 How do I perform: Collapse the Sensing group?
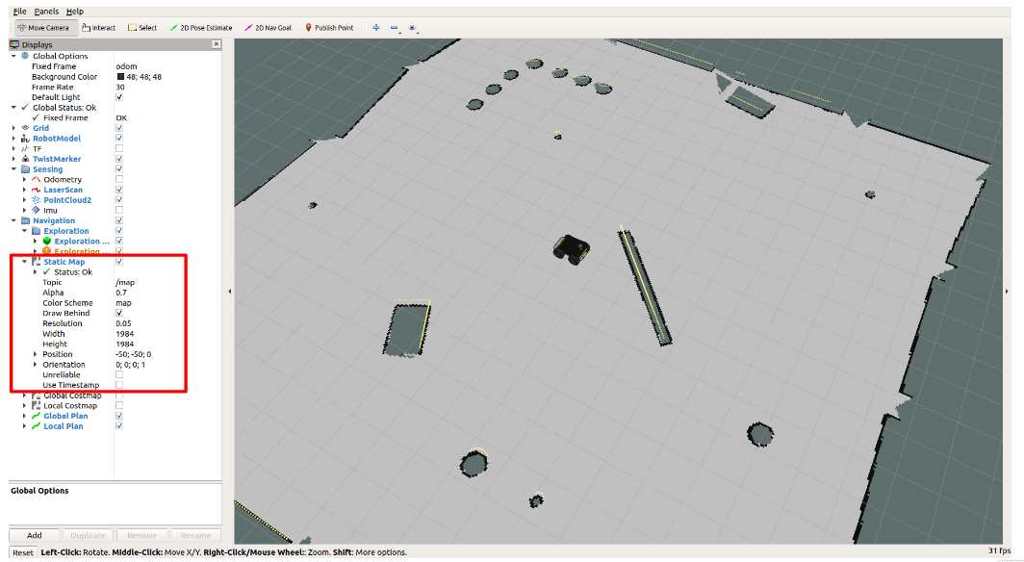(x=13, y=169)
